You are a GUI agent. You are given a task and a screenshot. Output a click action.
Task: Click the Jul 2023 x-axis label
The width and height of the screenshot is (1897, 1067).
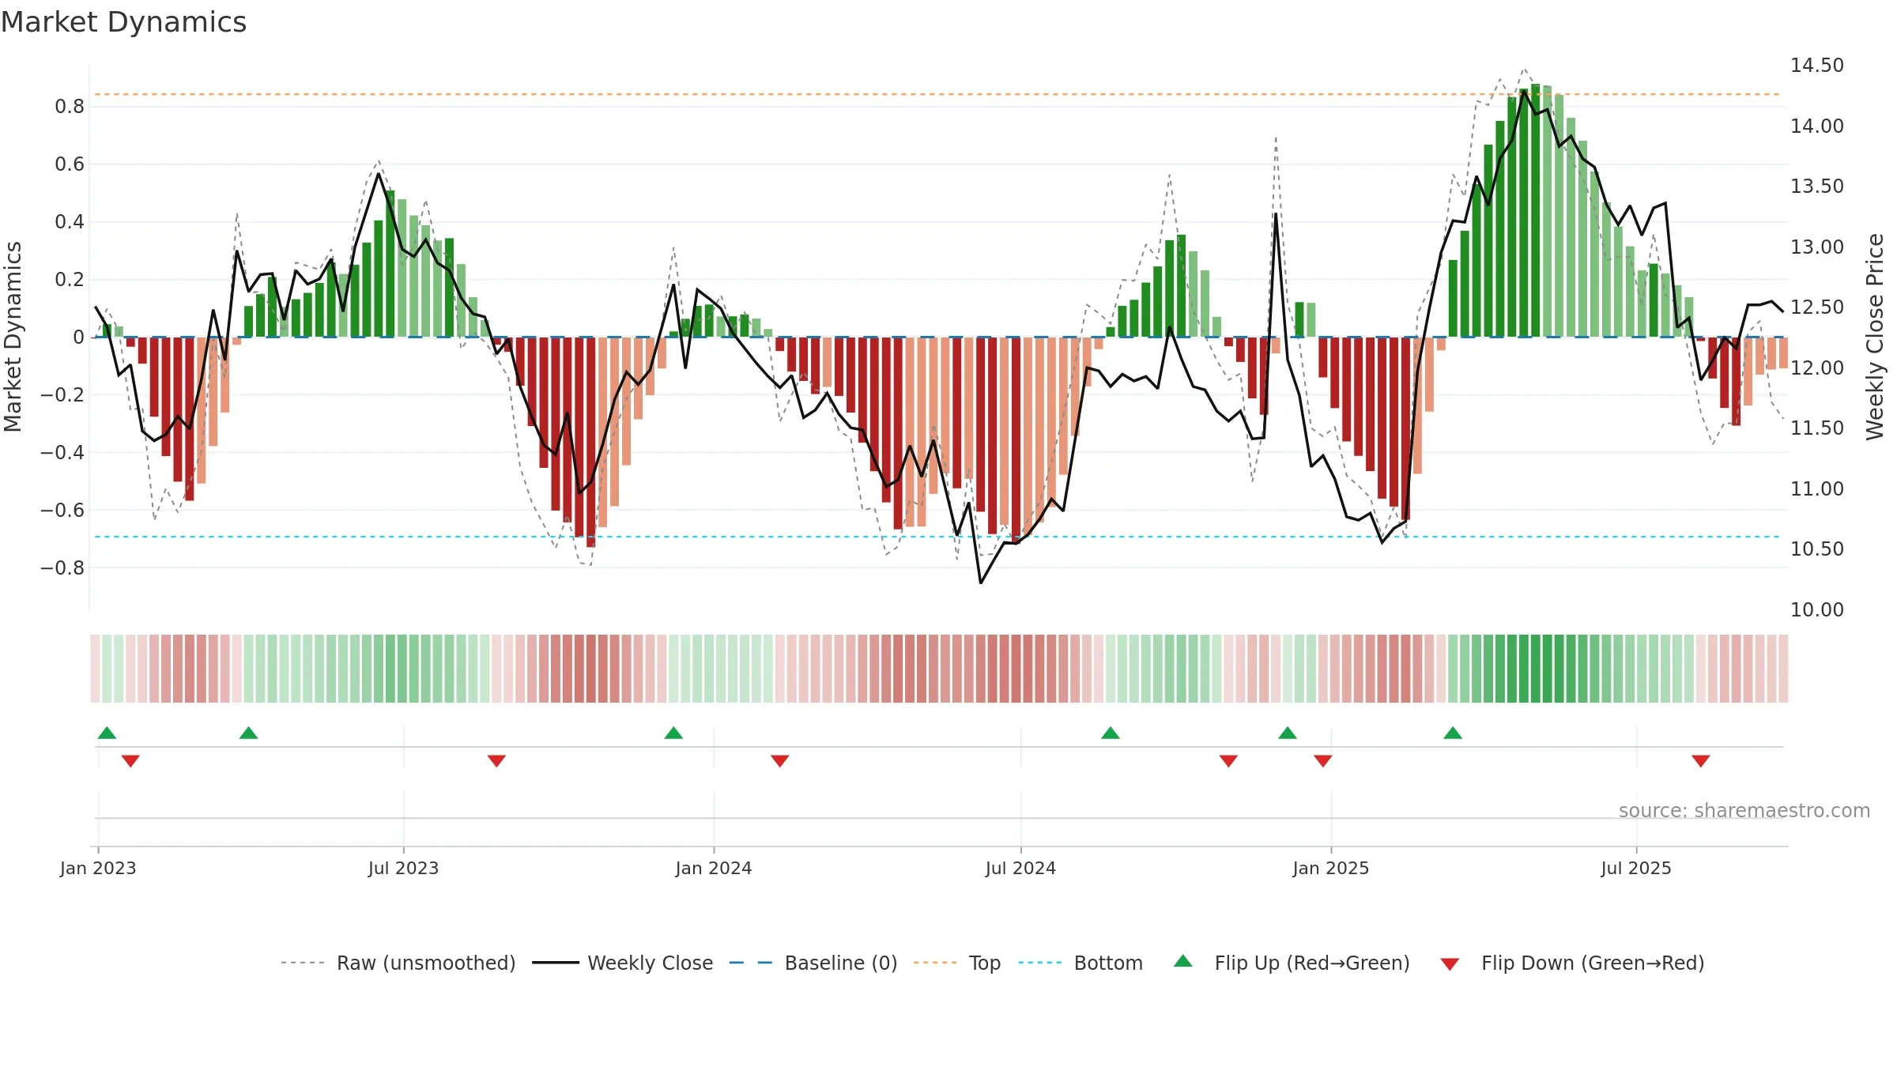[x=403, y=868]
